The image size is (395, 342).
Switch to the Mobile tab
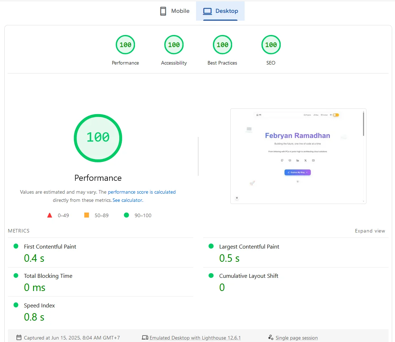tap(175, 11)
